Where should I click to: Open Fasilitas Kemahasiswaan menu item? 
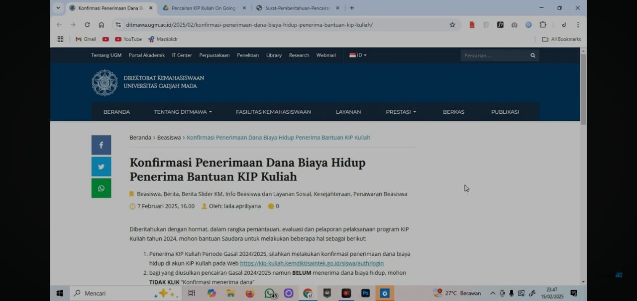coord(273,112)
